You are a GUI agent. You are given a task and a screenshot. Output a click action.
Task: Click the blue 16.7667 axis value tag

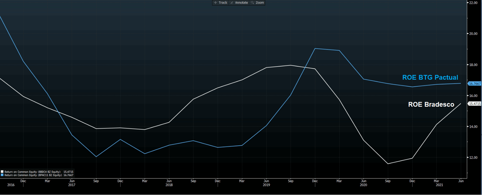[x=474, y=84]
